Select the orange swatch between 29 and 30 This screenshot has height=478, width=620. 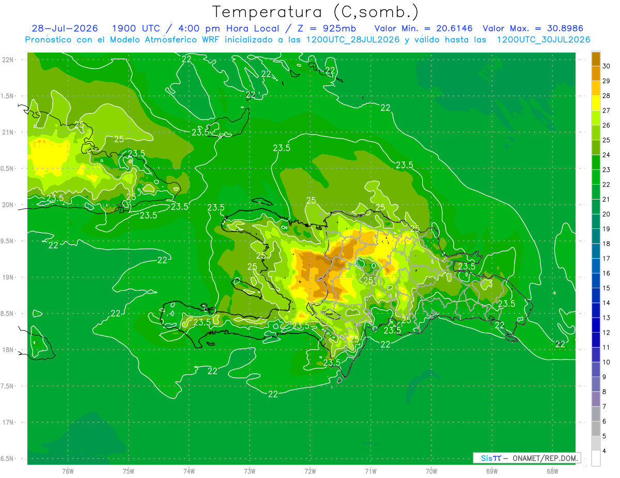tap(596, 73)
